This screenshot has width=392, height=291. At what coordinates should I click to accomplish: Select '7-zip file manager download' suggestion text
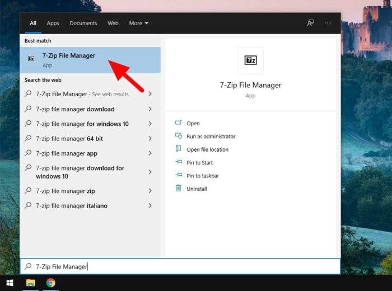pos(75,109)
